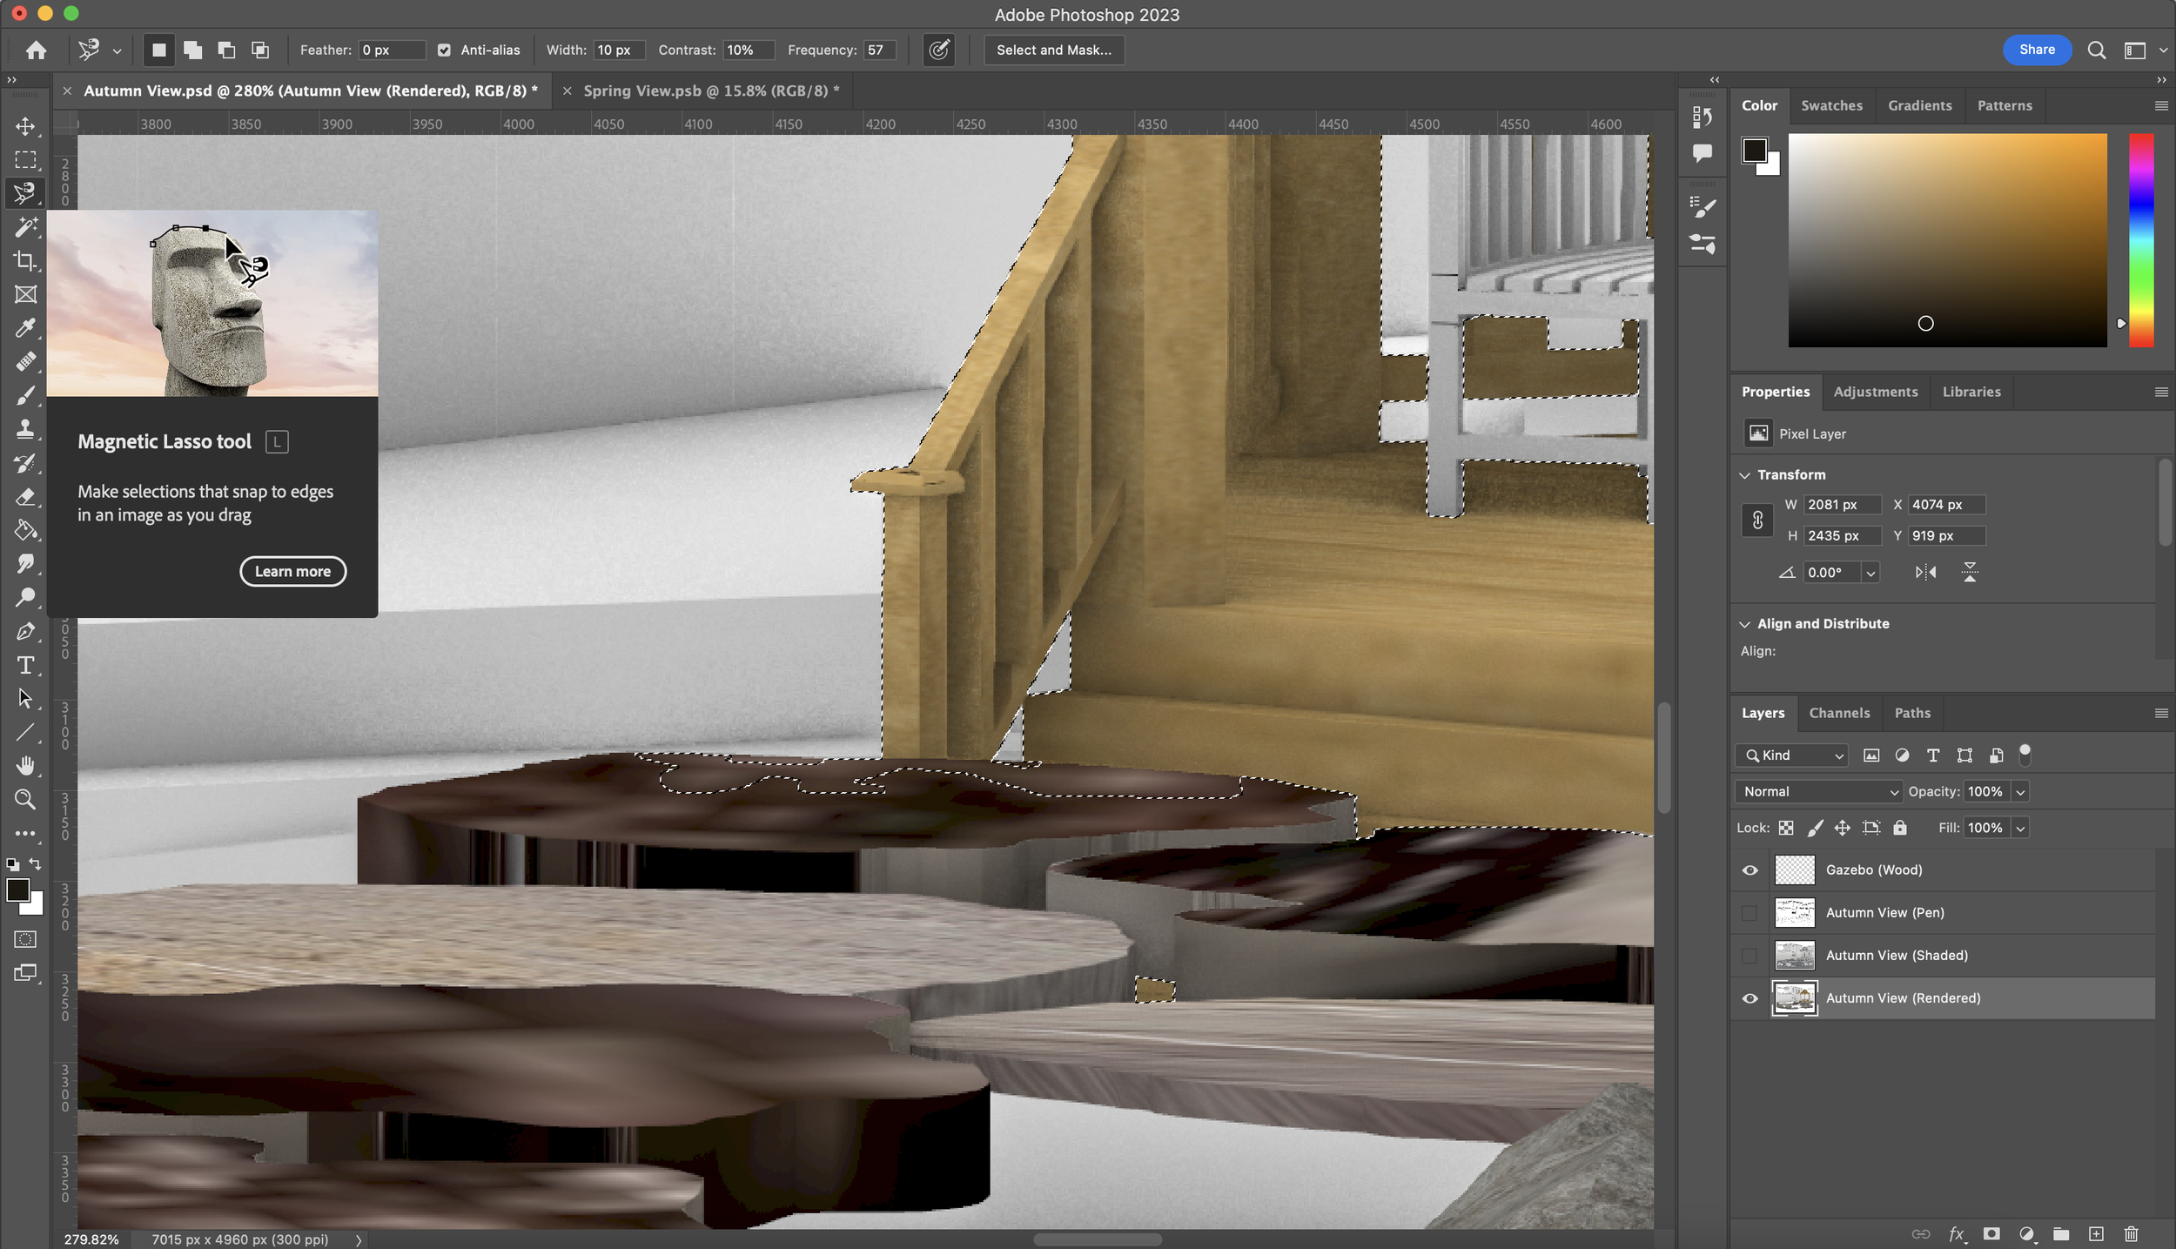The image size is (2176, 1249).
Task: Select the Horizontal Type tool
Action: (x=25, y=665)
